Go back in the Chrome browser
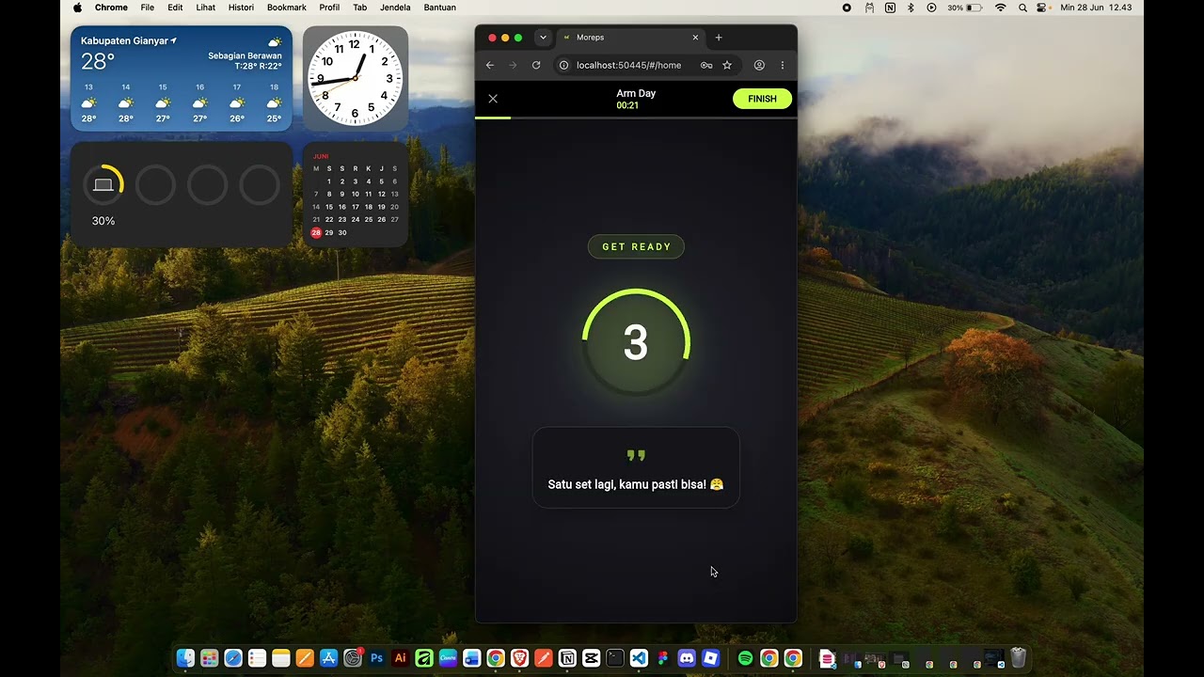This screenshot has height=677, width=1204. point(490,65)
